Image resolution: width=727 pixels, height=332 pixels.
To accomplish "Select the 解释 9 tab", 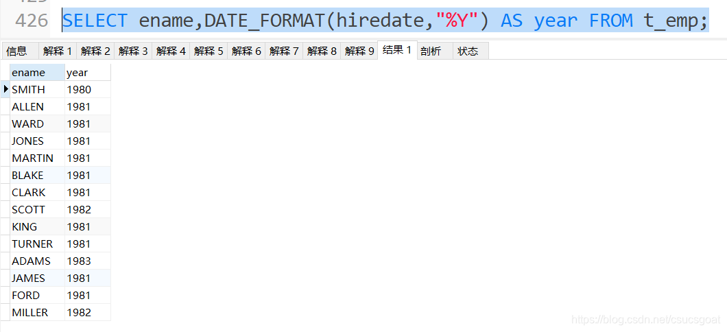I will 359,51.
